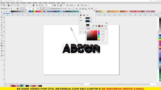161x90 pixels.
Task: Expand the Launch dropdown
Action: pyautogui.click(x=89, y=5)
